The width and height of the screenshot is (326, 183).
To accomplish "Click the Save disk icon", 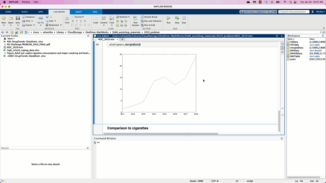I will pos(18,18).
